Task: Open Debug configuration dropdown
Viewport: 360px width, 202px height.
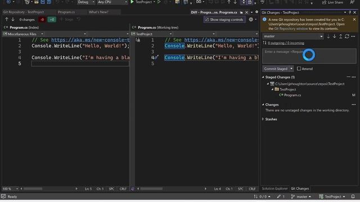Action: (x=86, y=2)
